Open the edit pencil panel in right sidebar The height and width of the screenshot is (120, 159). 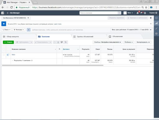click(x=156, y=29)
